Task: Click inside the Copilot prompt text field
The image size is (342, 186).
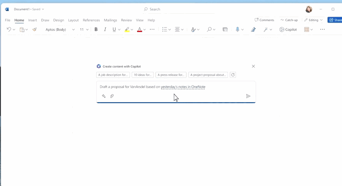Action: 171,87
